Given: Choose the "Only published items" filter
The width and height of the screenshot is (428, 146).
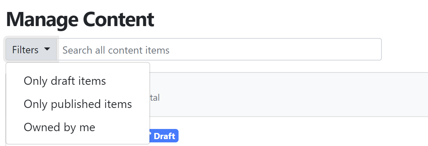Looking at the screenshot, I should (78, 104).
